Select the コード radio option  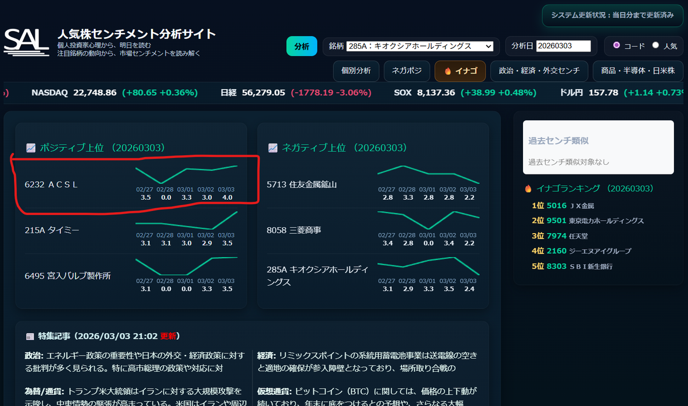click(617, 46)
